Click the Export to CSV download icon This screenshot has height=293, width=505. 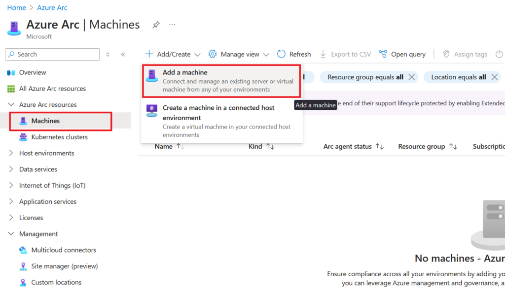click(323, 54)
